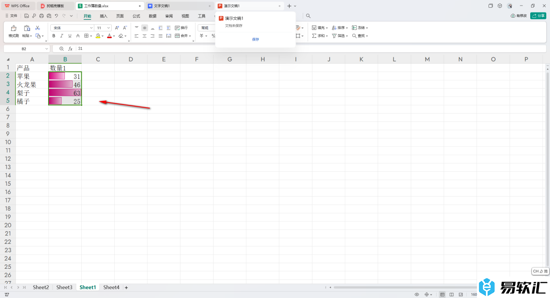
Task: Click the eye reading mode icon in status bar
Action: pyautogui.click(x=417, y=295)
